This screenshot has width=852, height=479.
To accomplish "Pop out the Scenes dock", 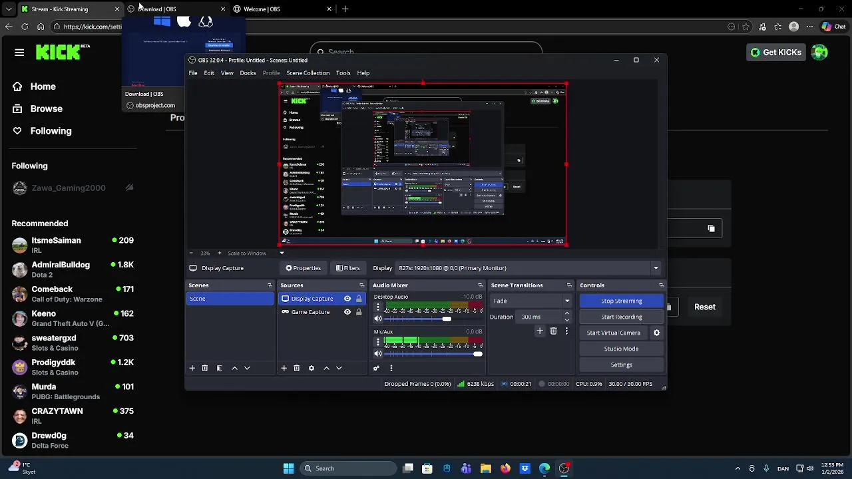I will (270, 285).
